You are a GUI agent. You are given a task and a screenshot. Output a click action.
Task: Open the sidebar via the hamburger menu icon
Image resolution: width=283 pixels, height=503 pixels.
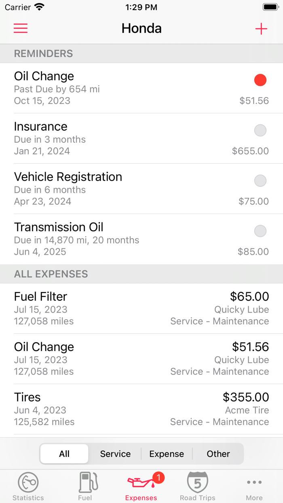coord(20,28)
